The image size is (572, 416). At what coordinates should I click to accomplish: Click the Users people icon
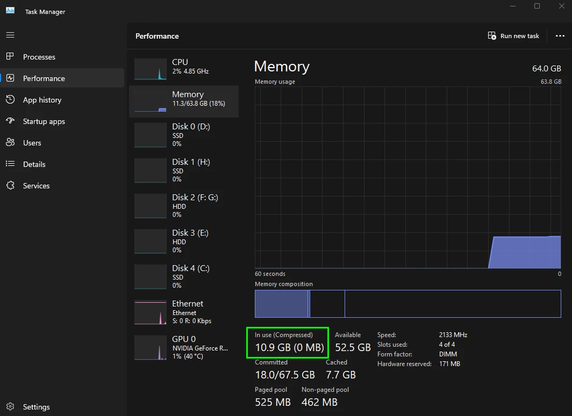pos(10,142)
